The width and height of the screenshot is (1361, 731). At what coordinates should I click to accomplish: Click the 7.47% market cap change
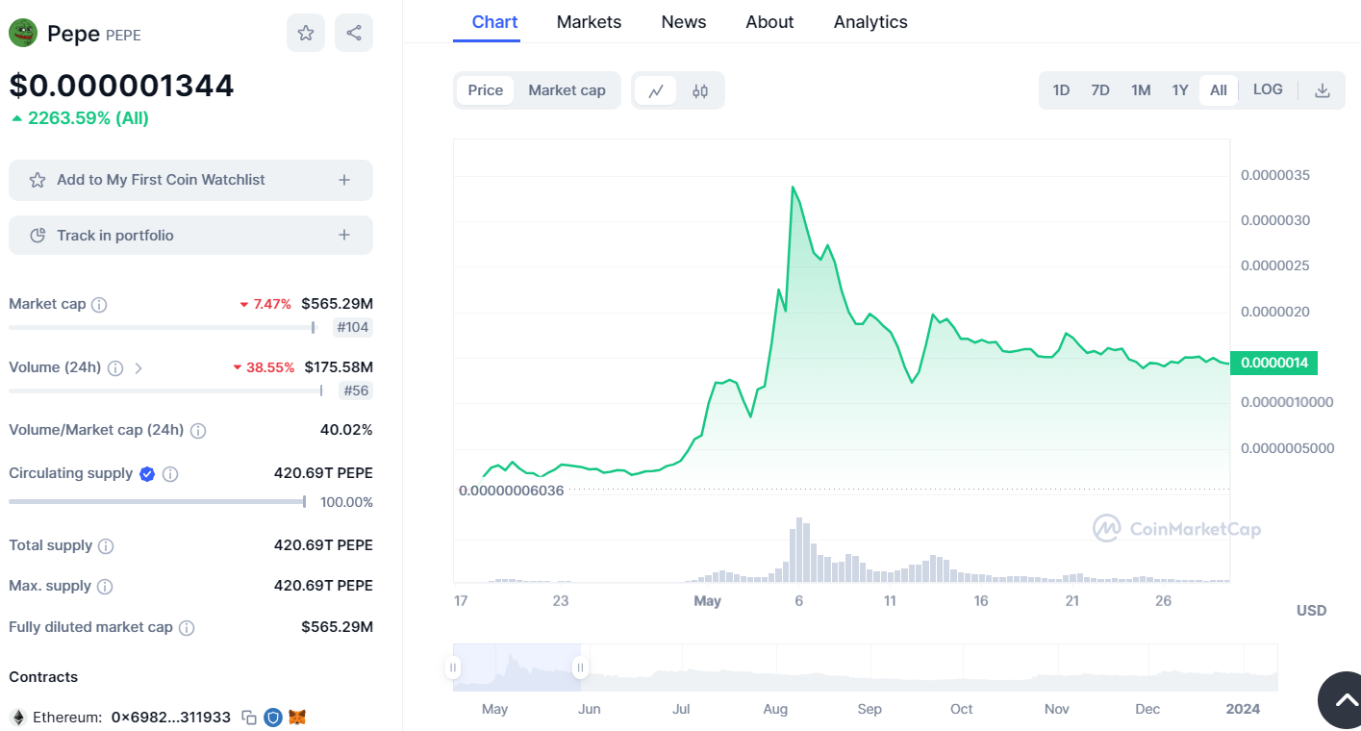(265, 304)
